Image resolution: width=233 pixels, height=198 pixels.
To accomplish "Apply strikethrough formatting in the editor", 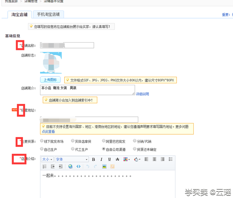I will tap(117, 159).
